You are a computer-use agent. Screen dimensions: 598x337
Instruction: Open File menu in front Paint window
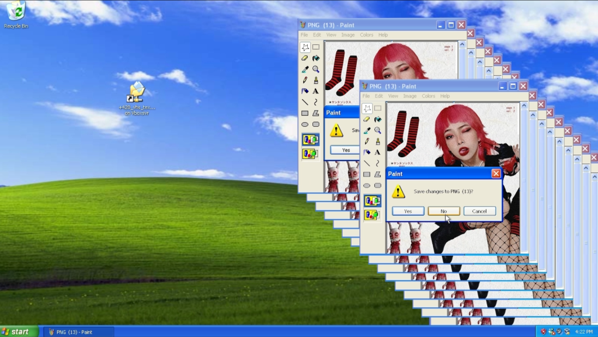(x=366, y=96)
